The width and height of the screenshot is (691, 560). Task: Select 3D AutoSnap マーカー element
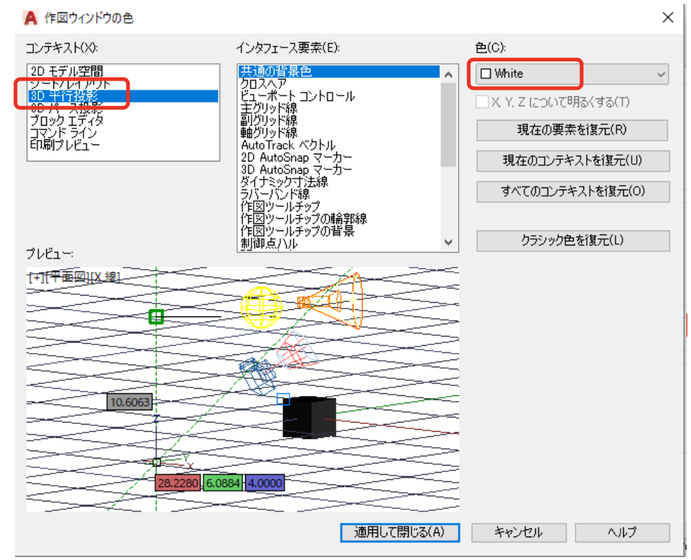pyautogui.click(x=339, y=169)
